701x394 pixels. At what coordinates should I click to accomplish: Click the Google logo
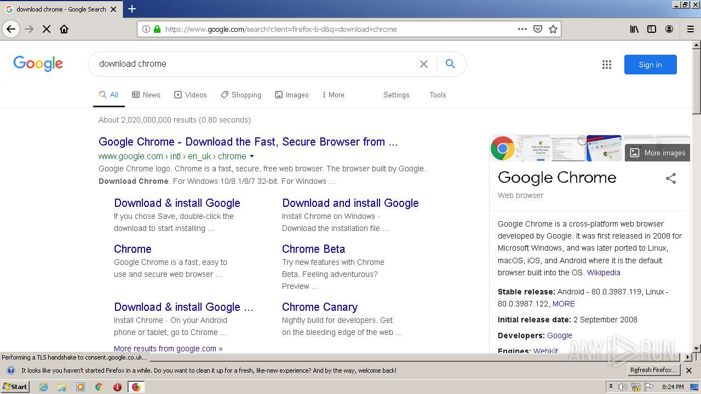point(38,63)
